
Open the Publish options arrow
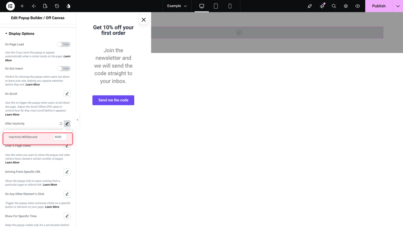398,6
